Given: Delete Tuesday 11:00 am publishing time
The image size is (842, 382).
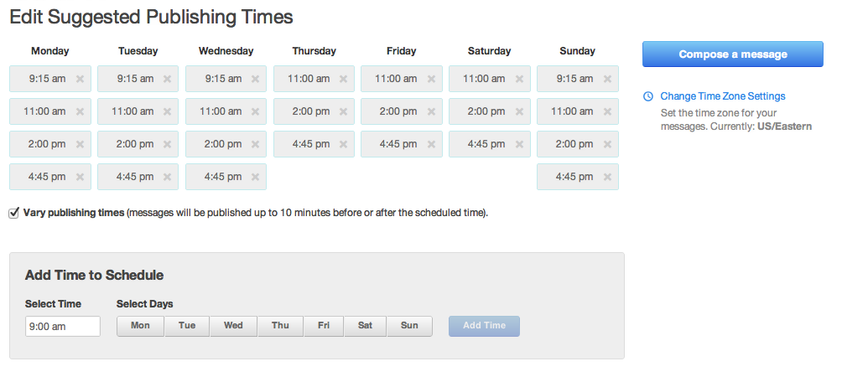Looking at the screenshot, I should coord(168,111).
